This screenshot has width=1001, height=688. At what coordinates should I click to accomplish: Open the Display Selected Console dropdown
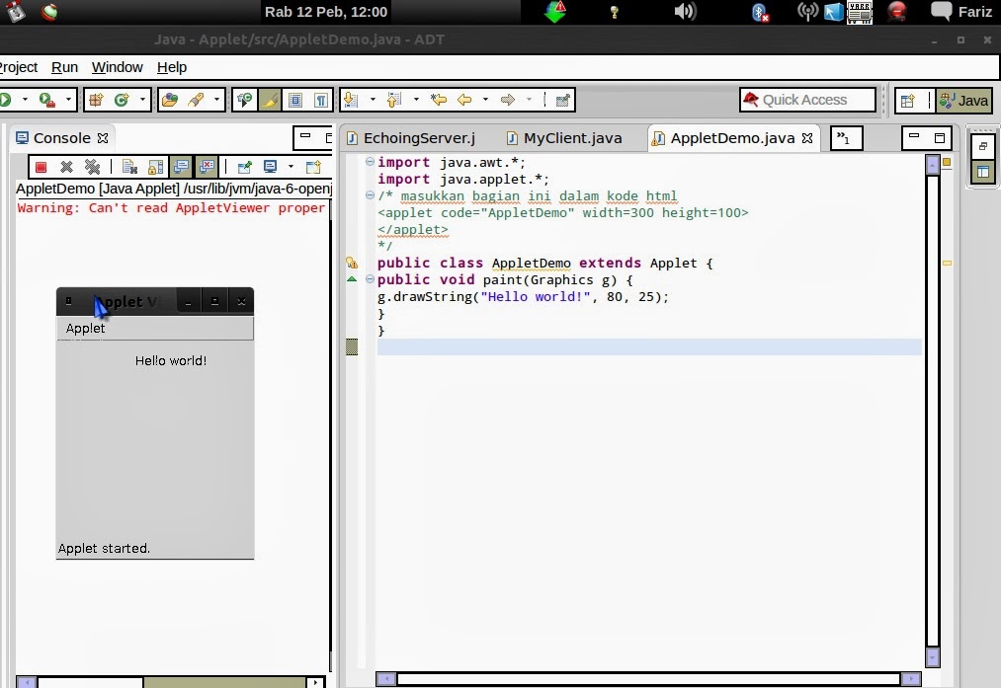[x=291, y=166]
